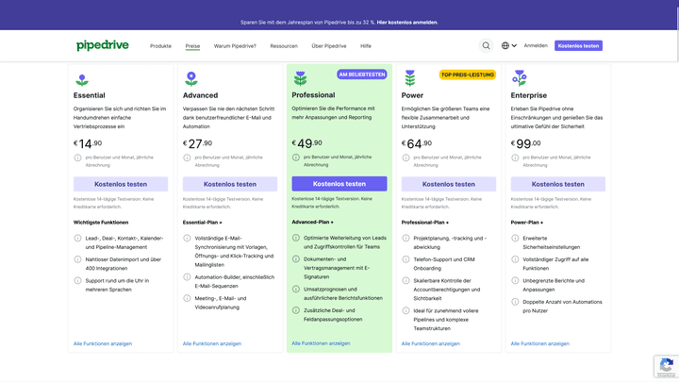Click Essential plan flower icon

[82, 79]
